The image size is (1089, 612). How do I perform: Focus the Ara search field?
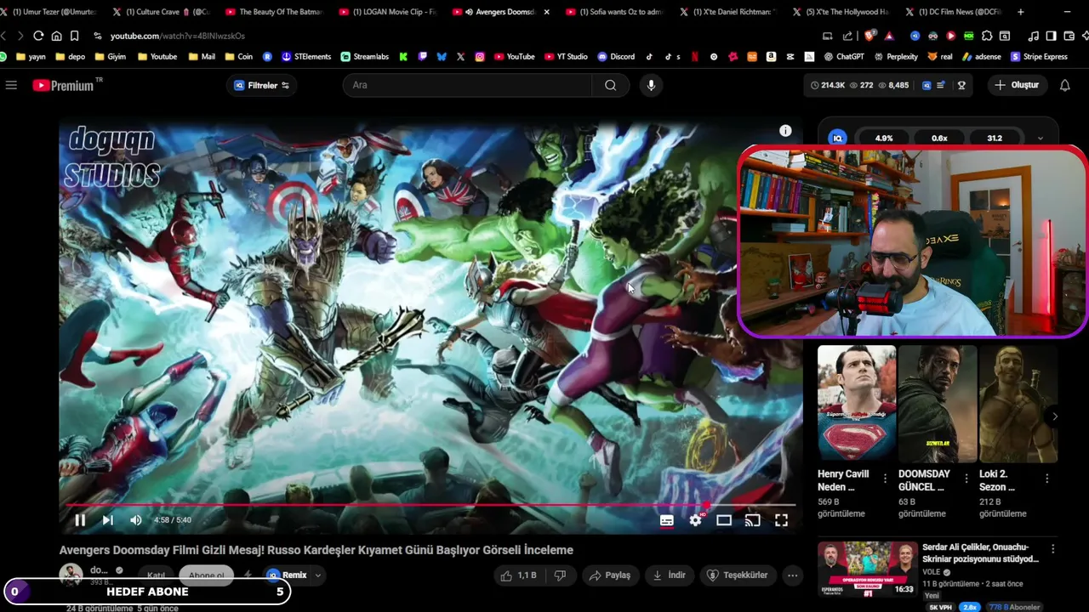pos(467,85)
